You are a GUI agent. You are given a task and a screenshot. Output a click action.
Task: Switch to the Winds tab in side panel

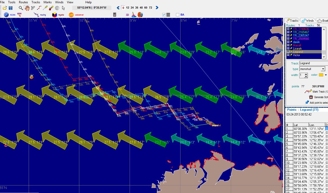(308, 21)
